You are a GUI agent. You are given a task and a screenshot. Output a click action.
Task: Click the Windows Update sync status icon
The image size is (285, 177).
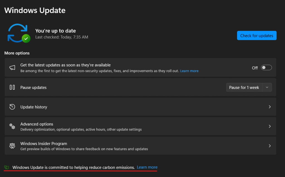tap(17, 33)
